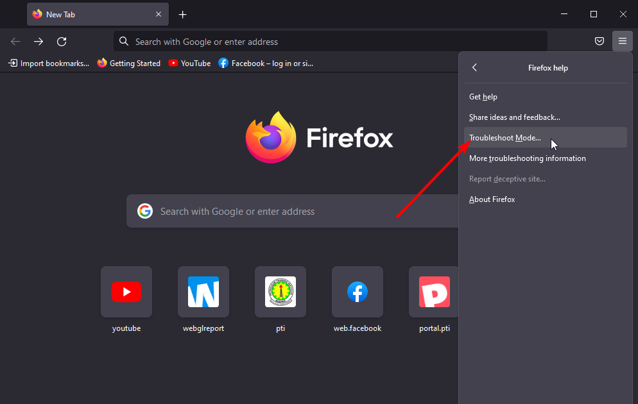The image size is (638, 404).
Task: Select Troubleshoot Mode from the help menu
Action: coord(504,137)
